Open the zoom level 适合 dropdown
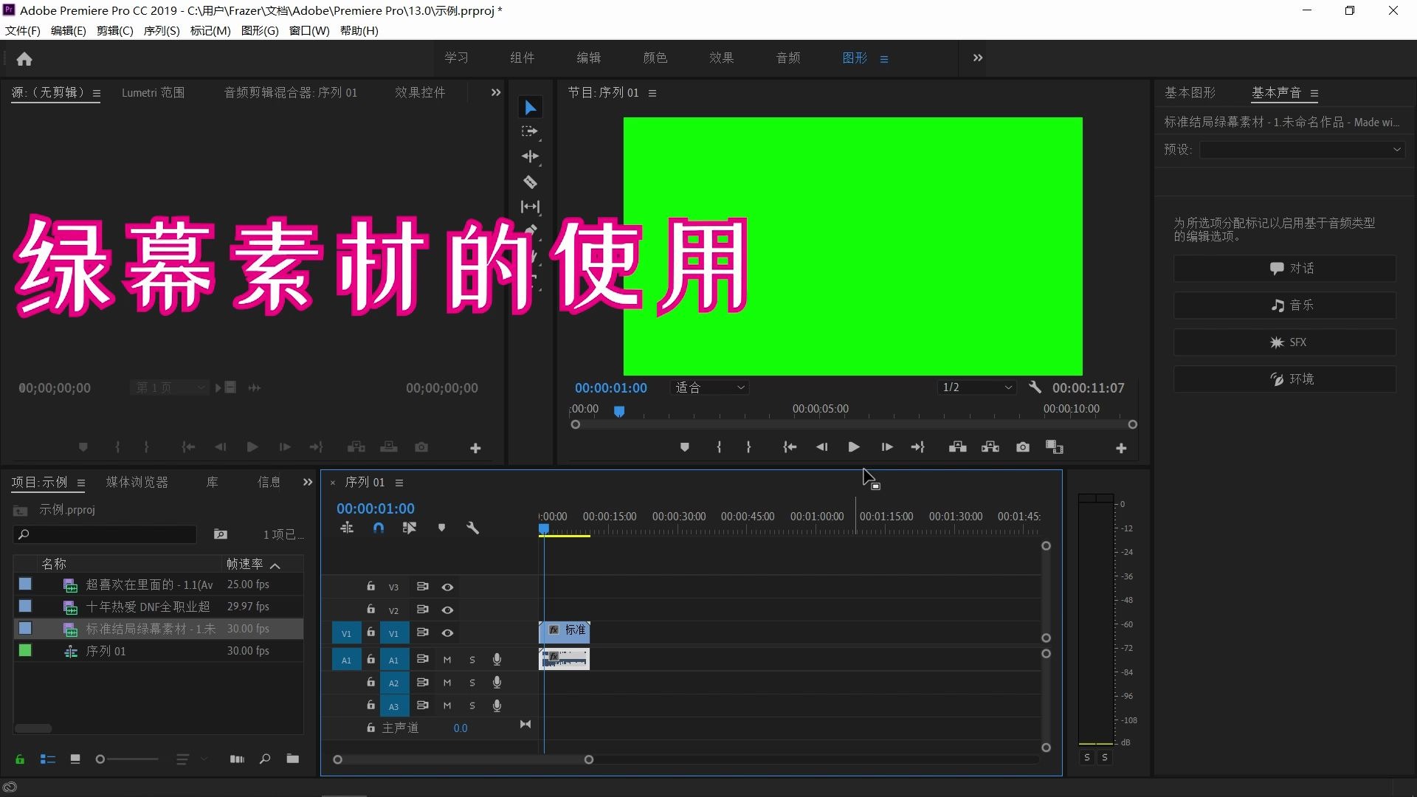Screen dimensions: 1417x797 click(x=709, y=387)
